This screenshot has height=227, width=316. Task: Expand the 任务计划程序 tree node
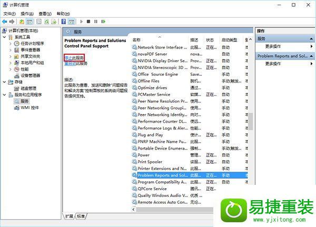(11, 44)
